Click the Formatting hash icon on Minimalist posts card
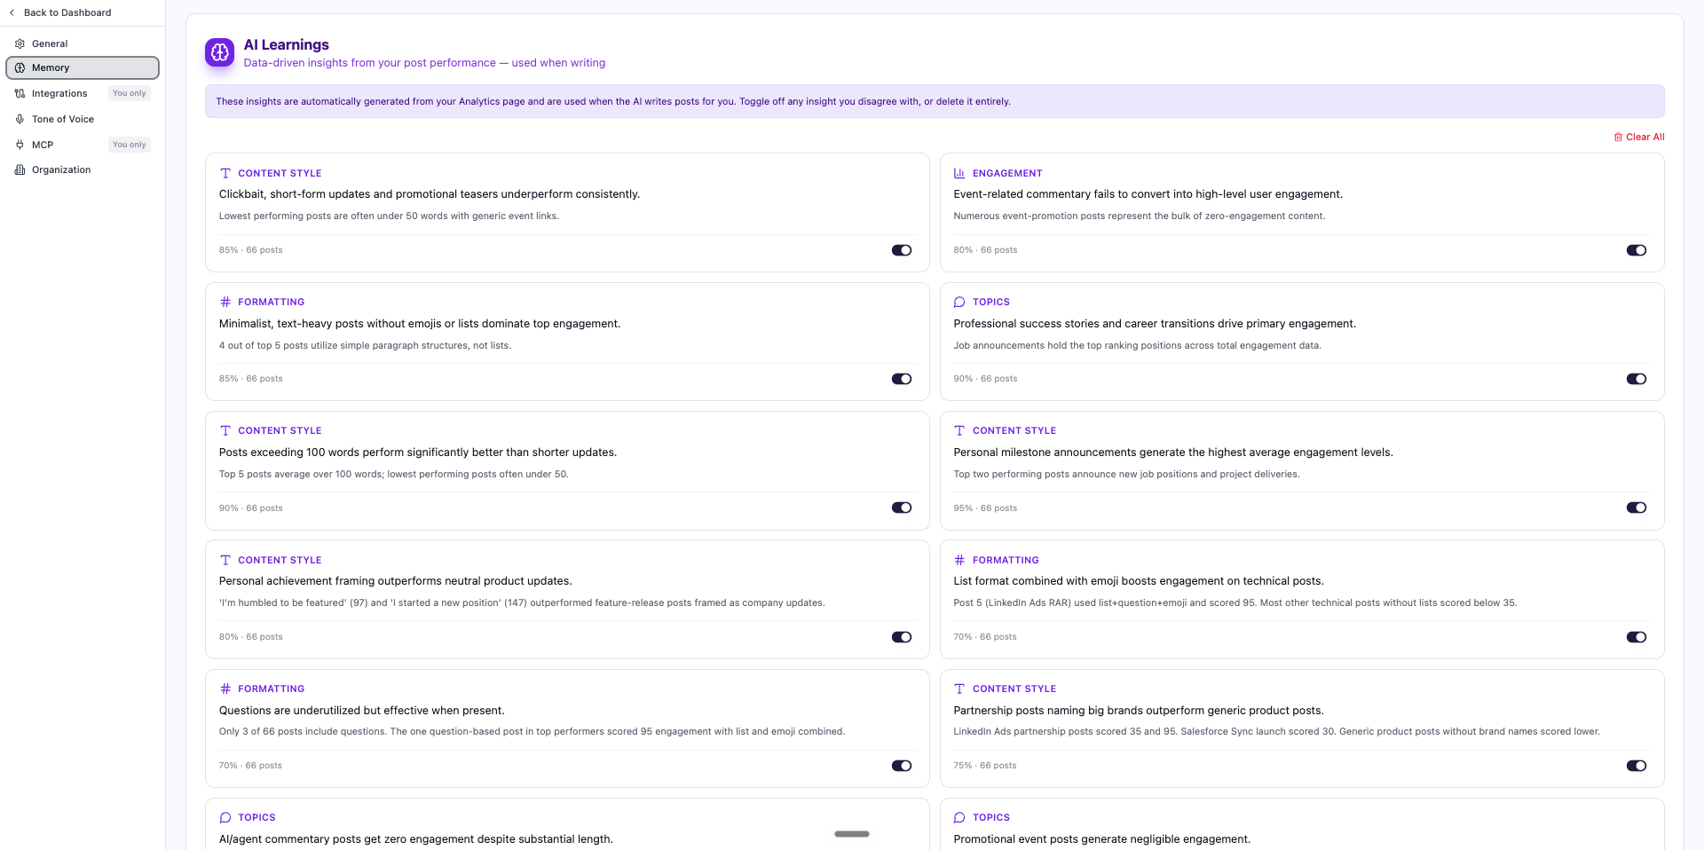 point(225,302)
